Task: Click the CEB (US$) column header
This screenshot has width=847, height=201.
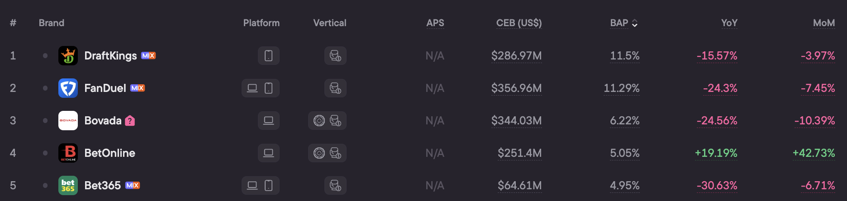Action: [519, 23]
